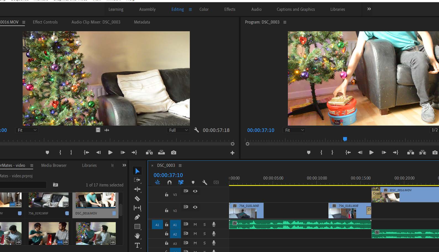This screenshot has width=439, height=252.
Task: Select the Type tool
Action: [137, 245]
